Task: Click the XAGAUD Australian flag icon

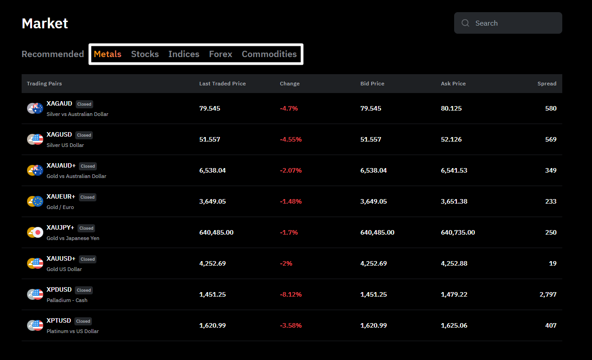Action: (x=35, y=108)
